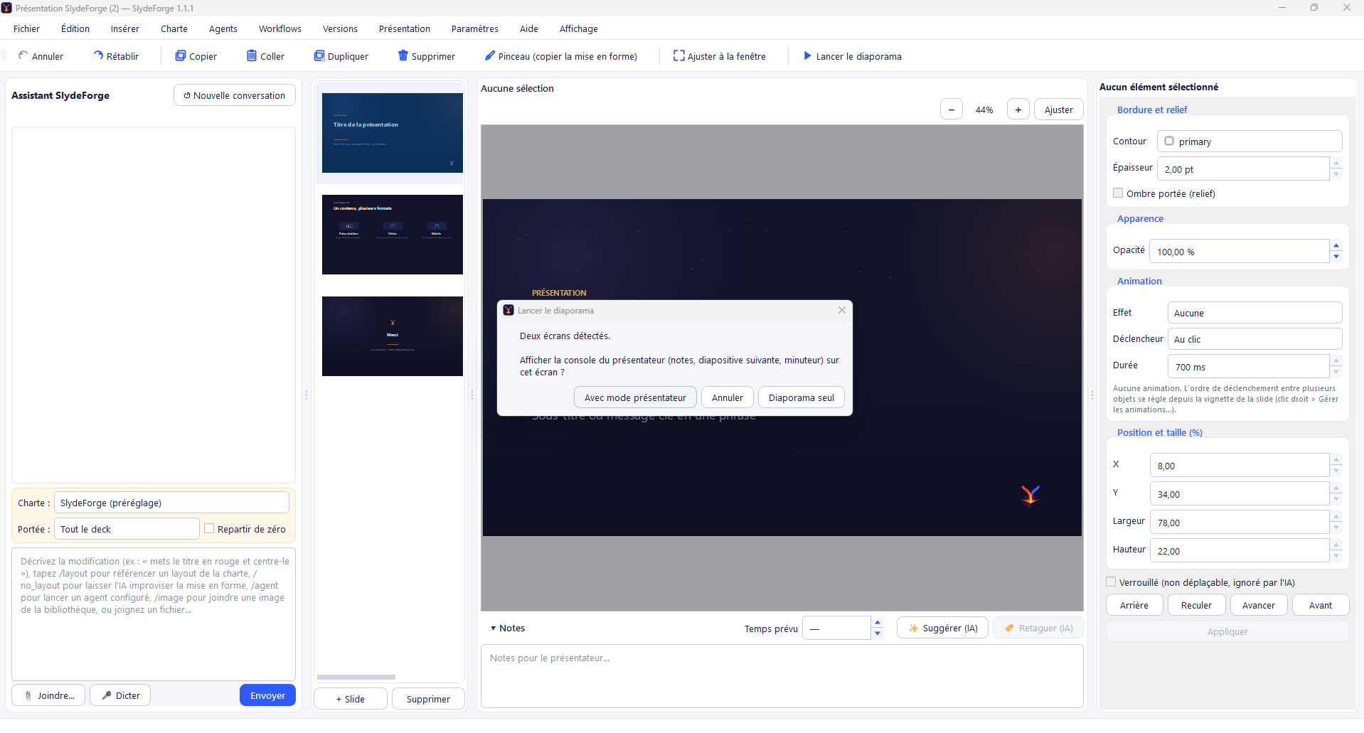Open the Insérer menu

click(125, 28)
